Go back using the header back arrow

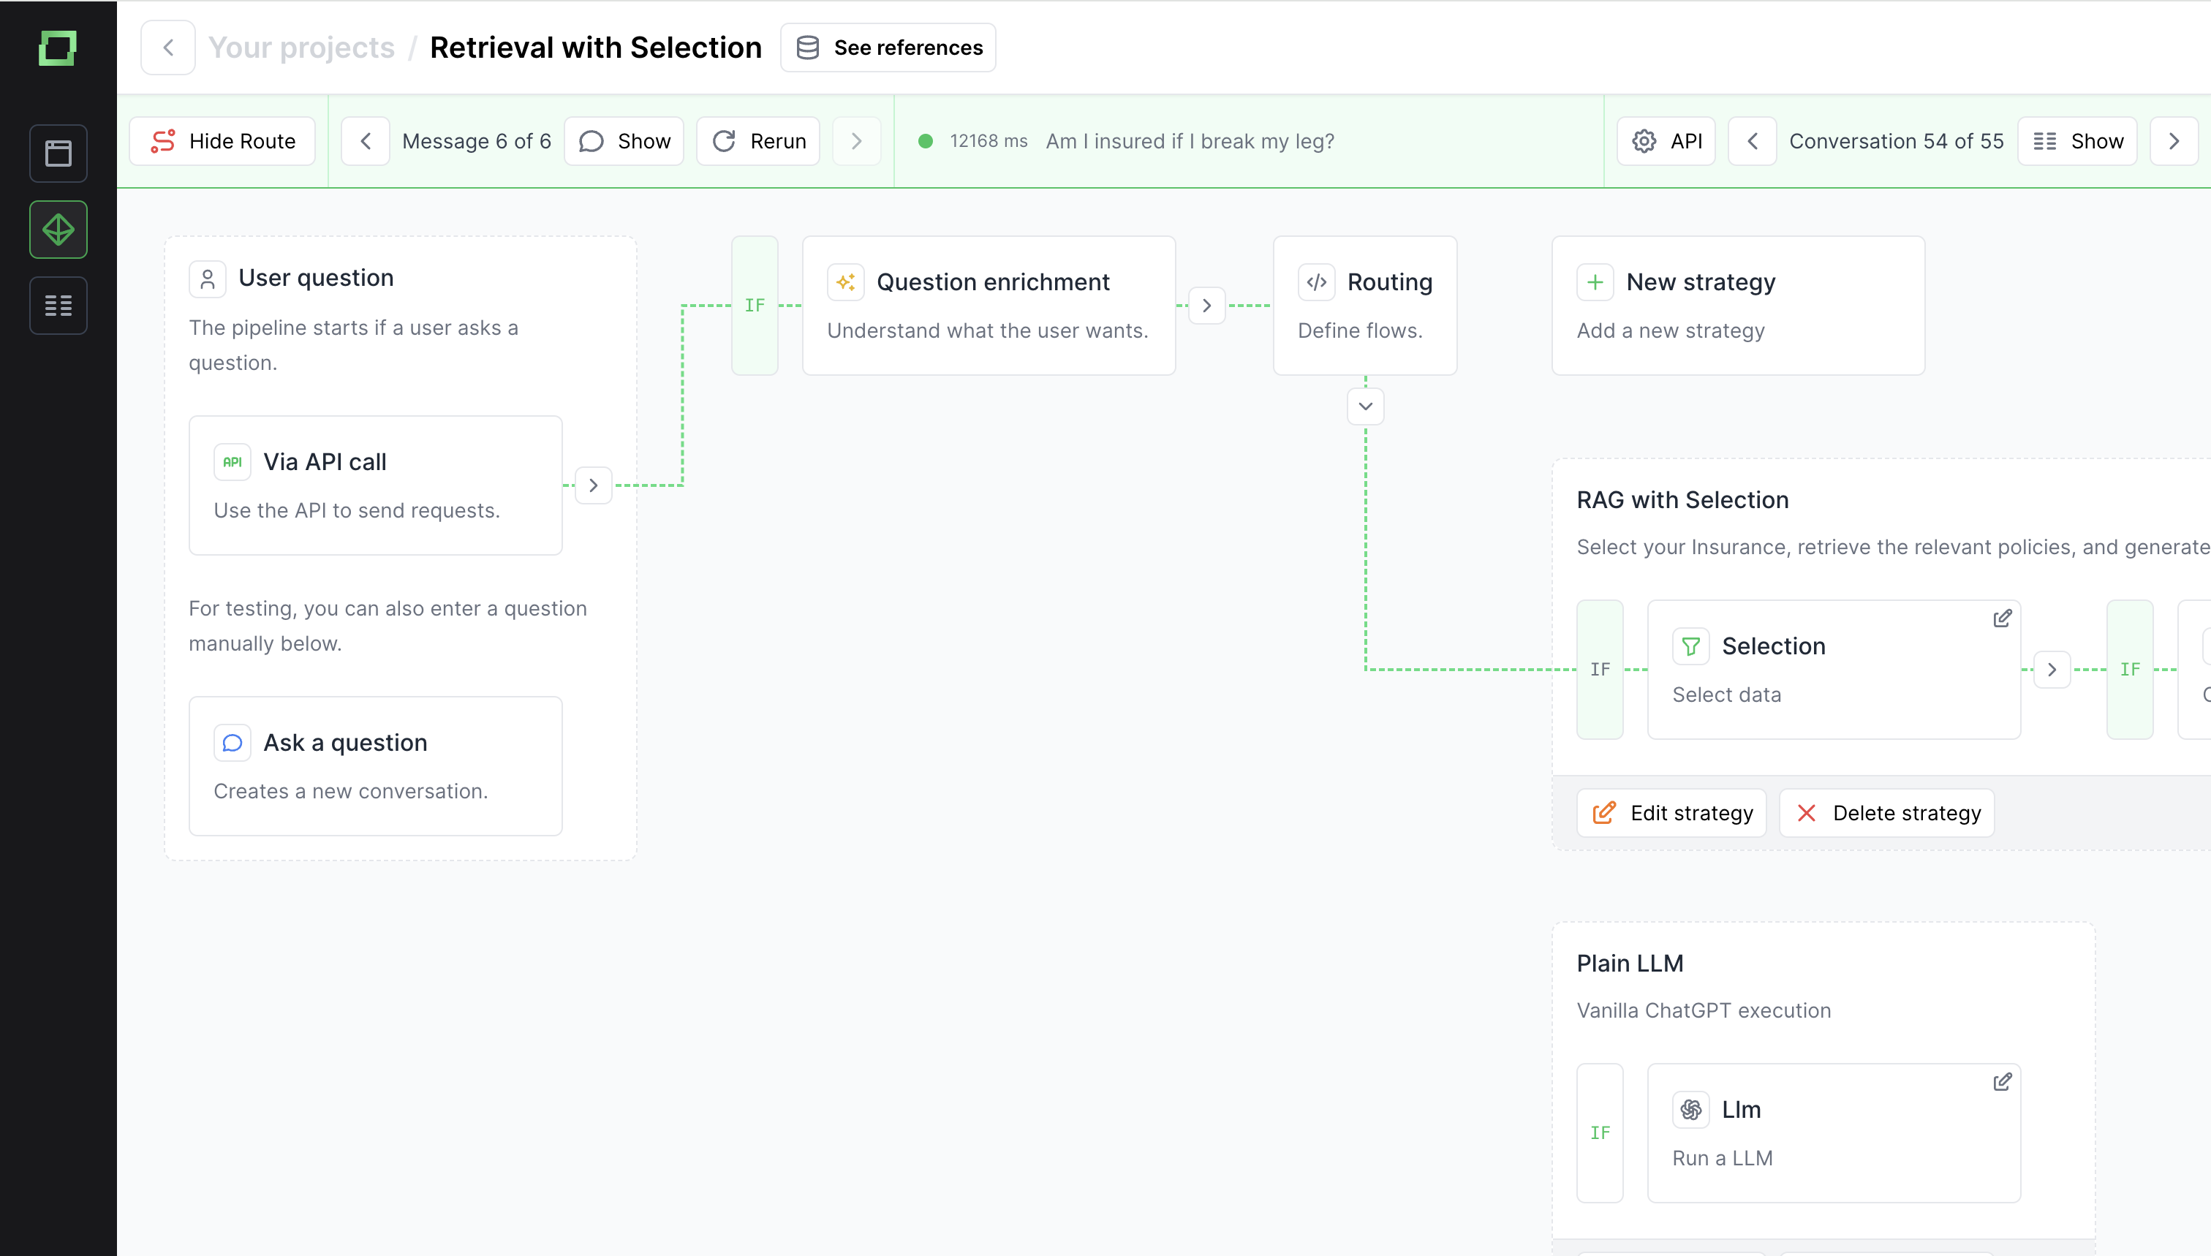pos(168,48)
